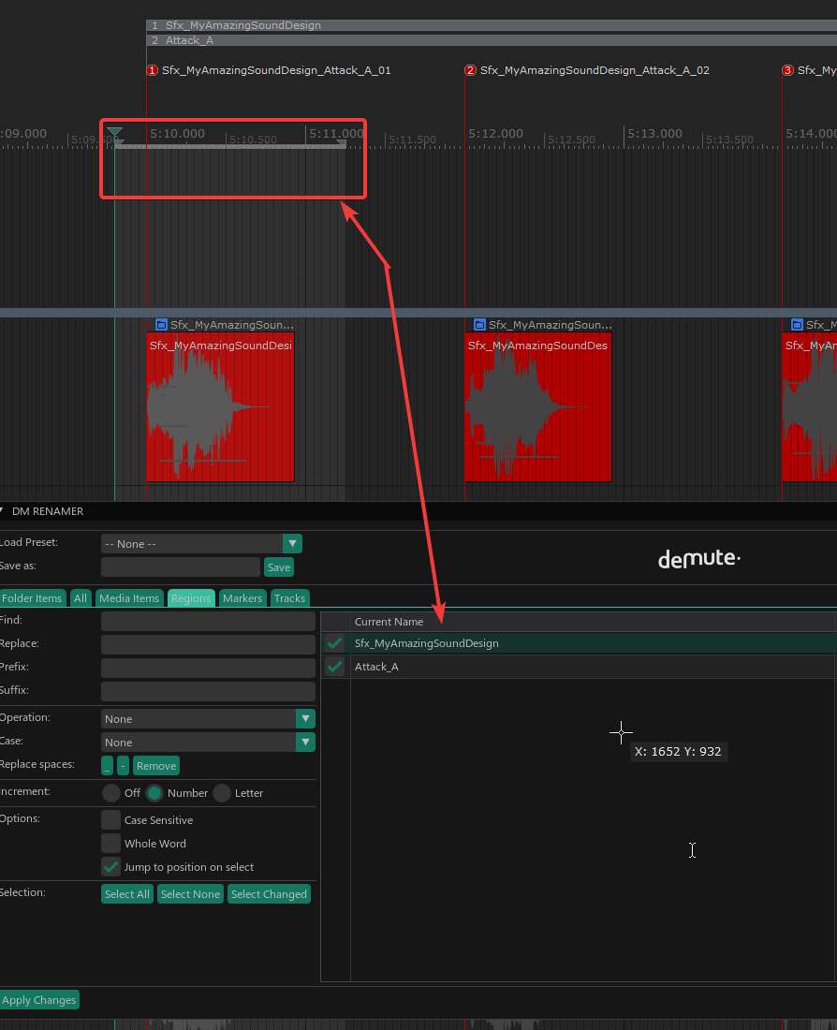Click the edit cursor handle on ruler
Viewport: 837px width, 1030px height.
tap(115, 133)
